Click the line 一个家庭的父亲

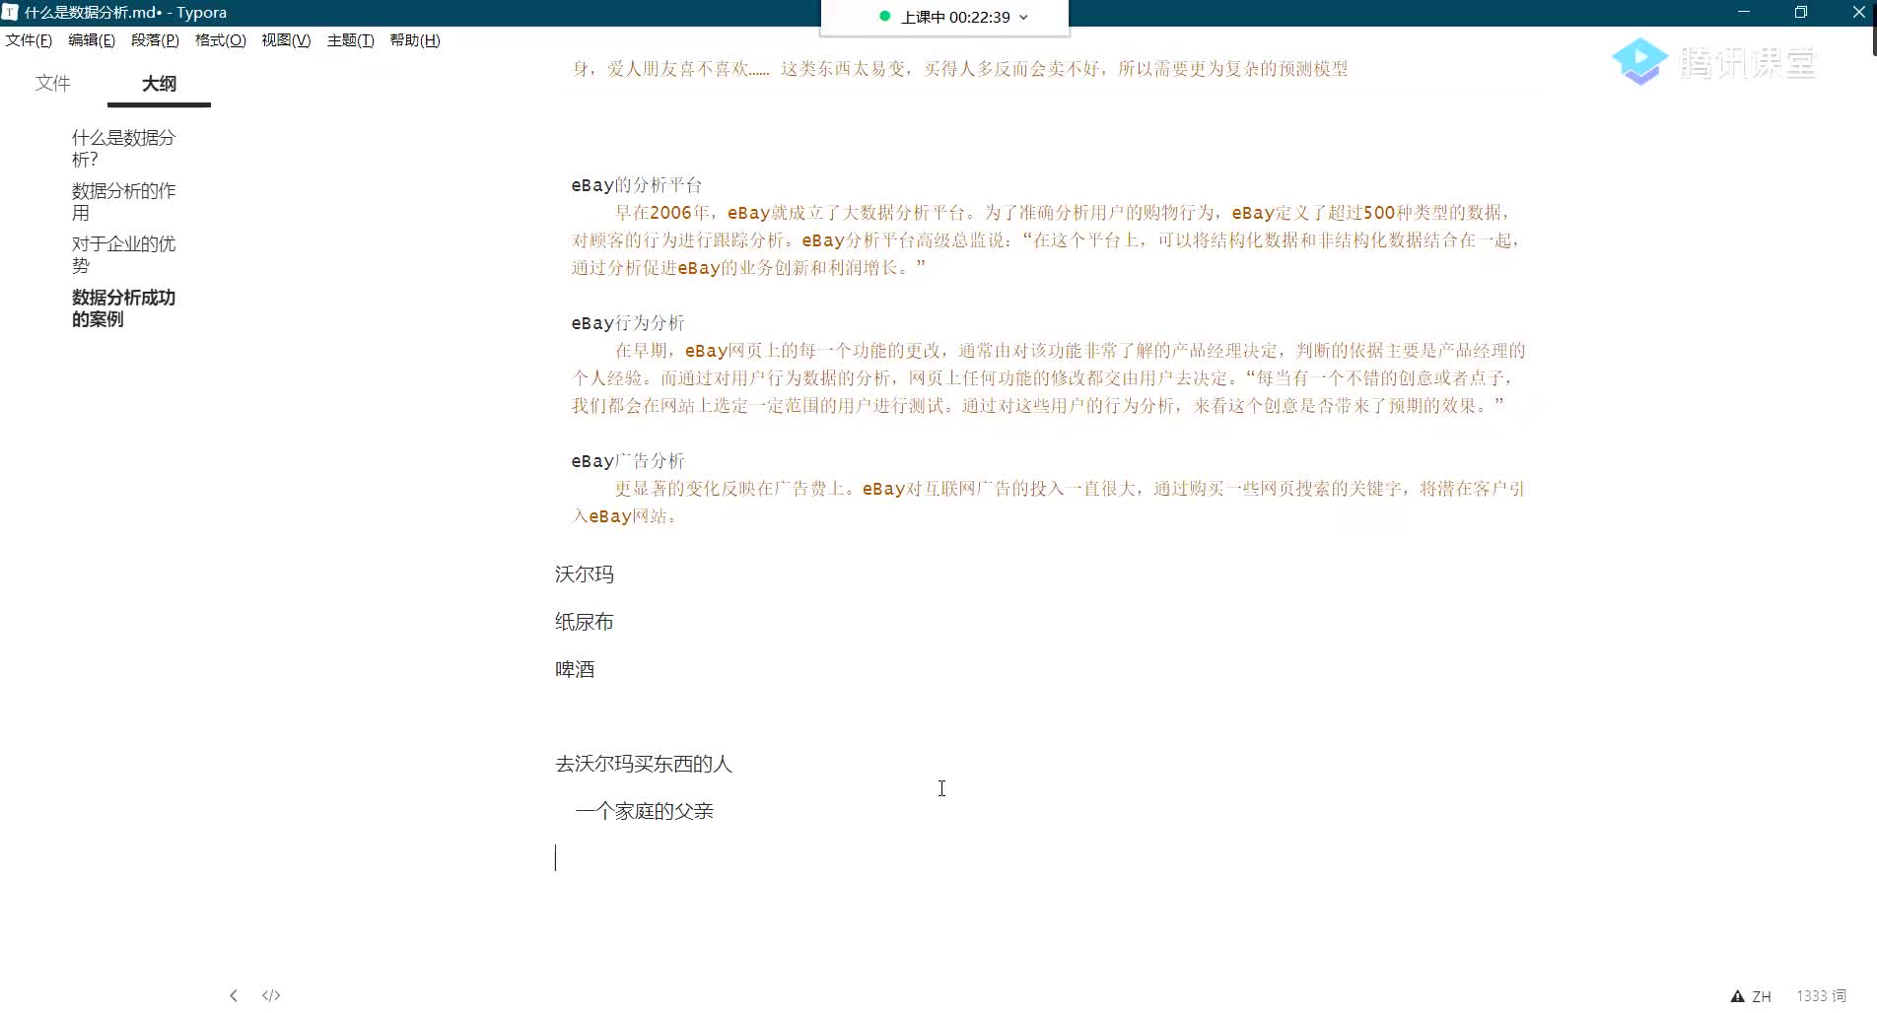(x=645, y=811)
